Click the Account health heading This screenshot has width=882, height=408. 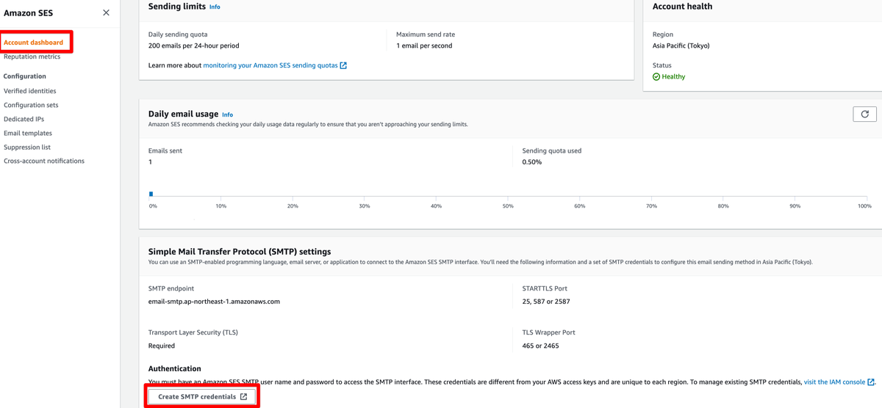coord(682,7)
